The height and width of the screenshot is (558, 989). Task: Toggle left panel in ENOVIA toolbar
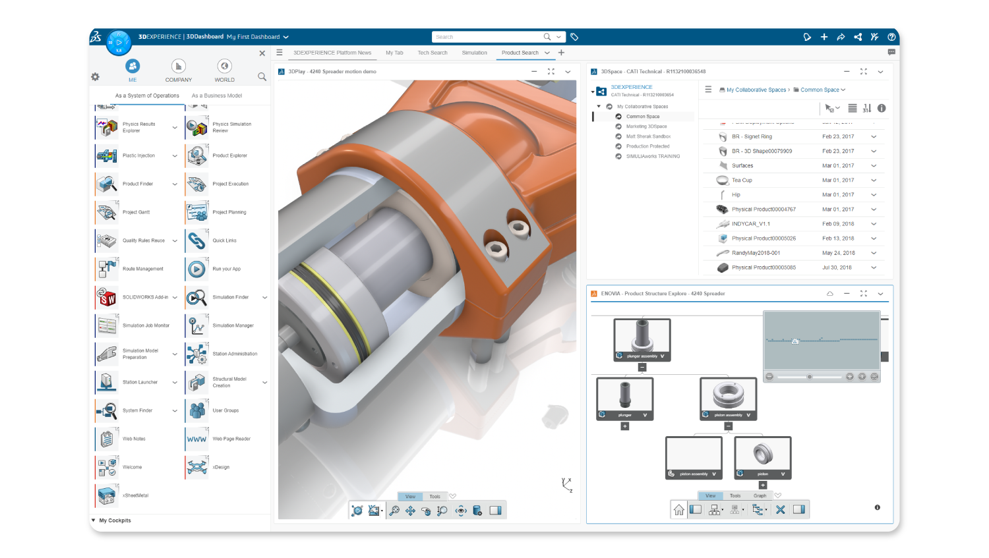point(696,509)
